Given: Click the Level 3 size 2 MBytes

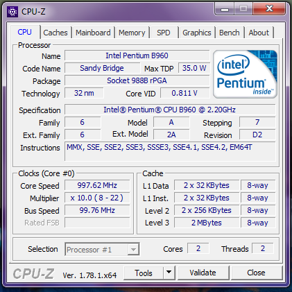Looking at the screenshot, I should [207, 223].
